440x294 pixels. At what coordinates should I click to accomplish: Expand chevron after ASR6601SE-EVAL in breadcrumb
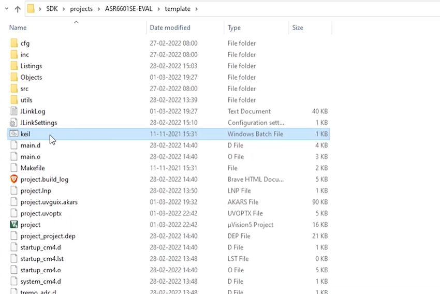click(159, 9)
